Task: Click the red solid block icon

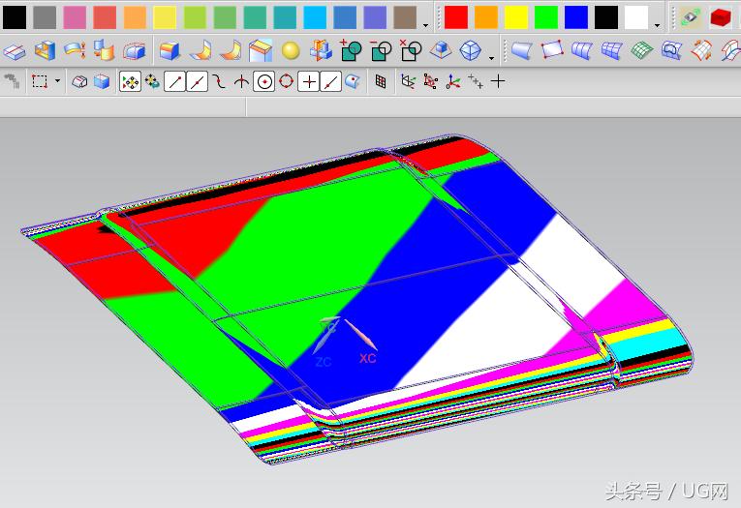Action: pyautogui.click(x=720, y=17)
